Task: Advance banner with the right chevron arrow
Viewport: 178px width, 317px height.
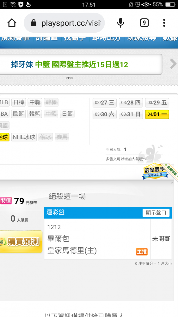Action: [x=173, y=64]
